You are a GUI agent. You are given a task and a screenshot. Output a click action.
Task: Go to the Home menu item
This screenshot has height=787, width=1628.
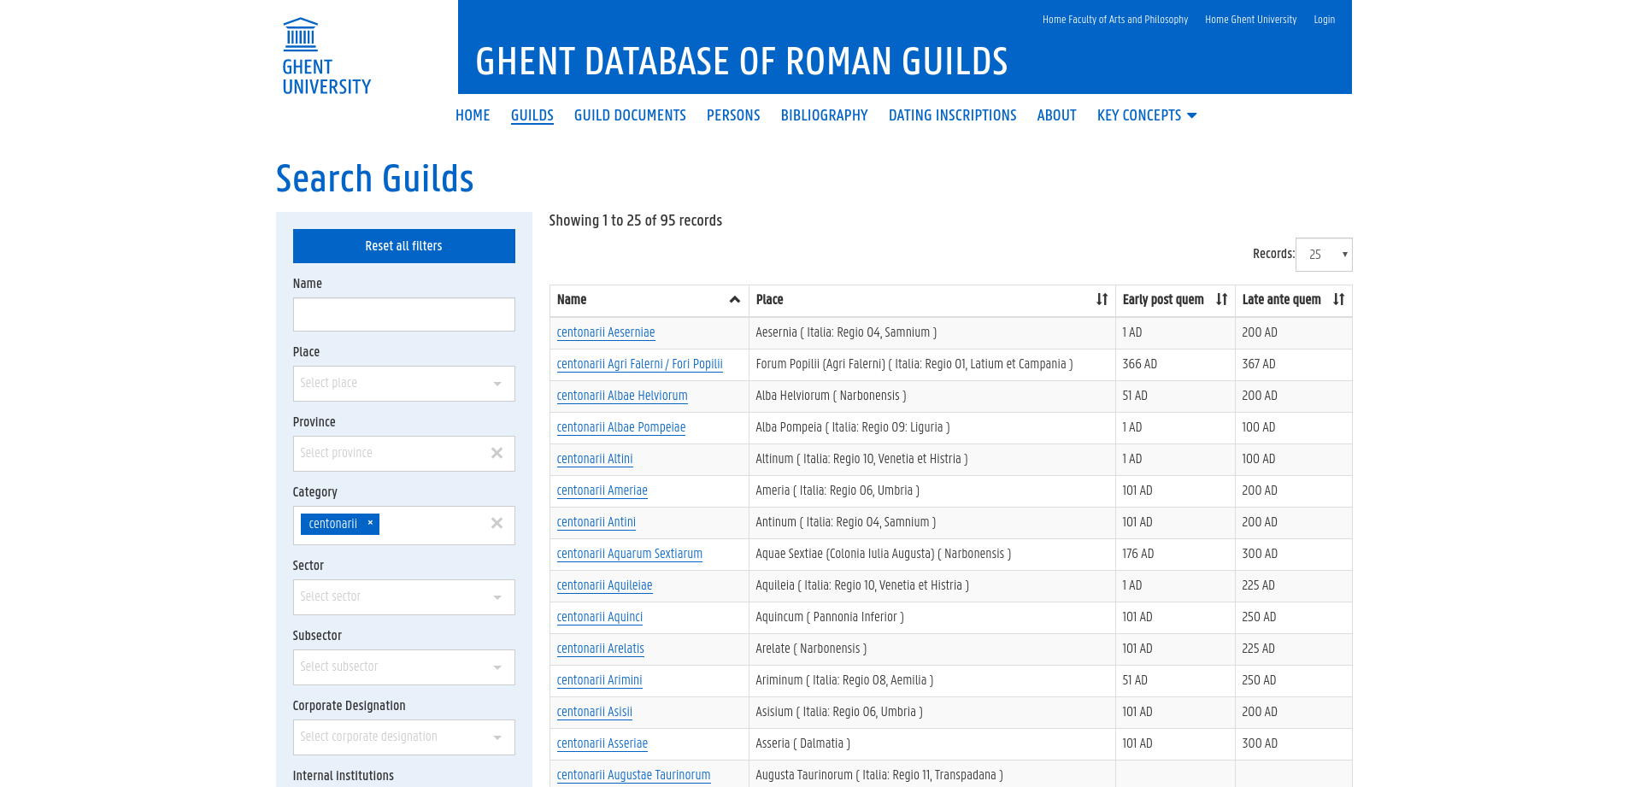pos(473,115)
